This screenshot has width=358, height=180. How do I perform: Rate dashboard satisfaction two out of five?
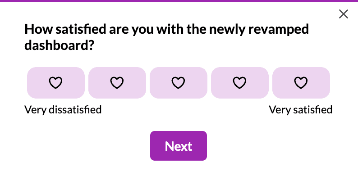pos(117,83)
